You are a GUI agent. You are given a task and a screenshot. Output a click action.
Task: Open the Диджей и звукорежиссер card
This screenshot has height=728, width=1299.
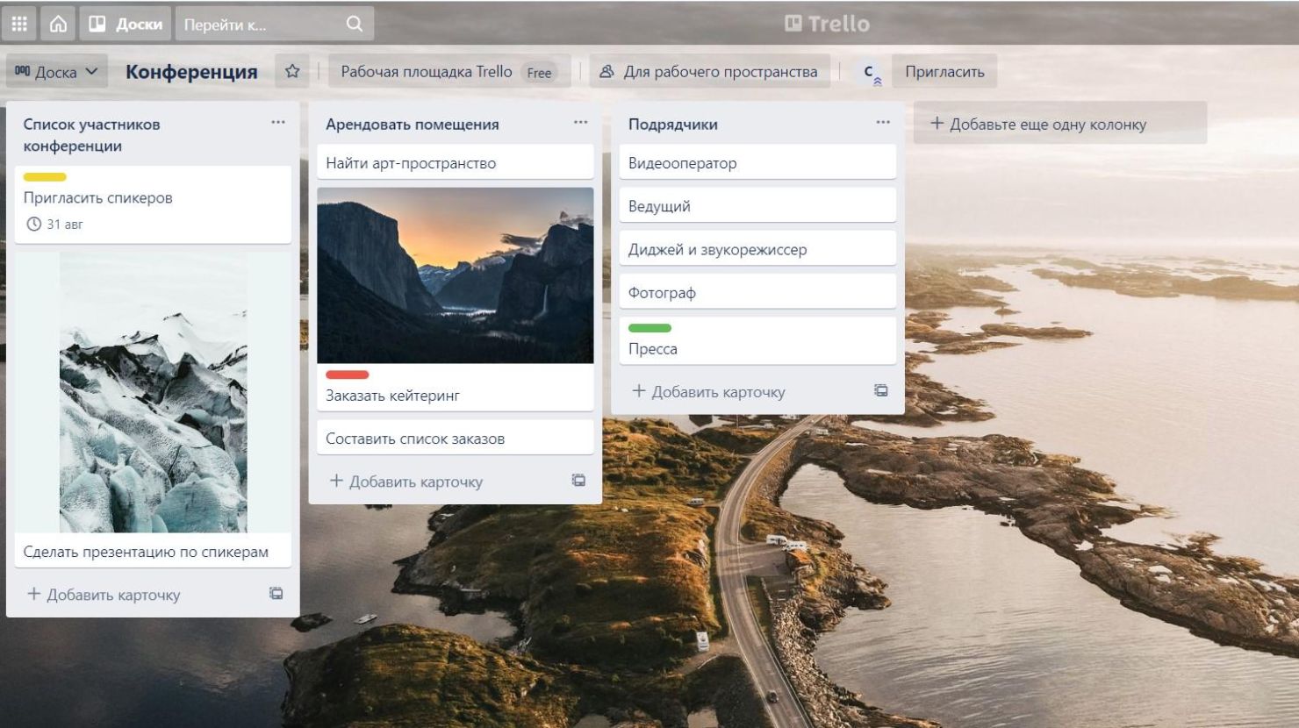point(757,249)
